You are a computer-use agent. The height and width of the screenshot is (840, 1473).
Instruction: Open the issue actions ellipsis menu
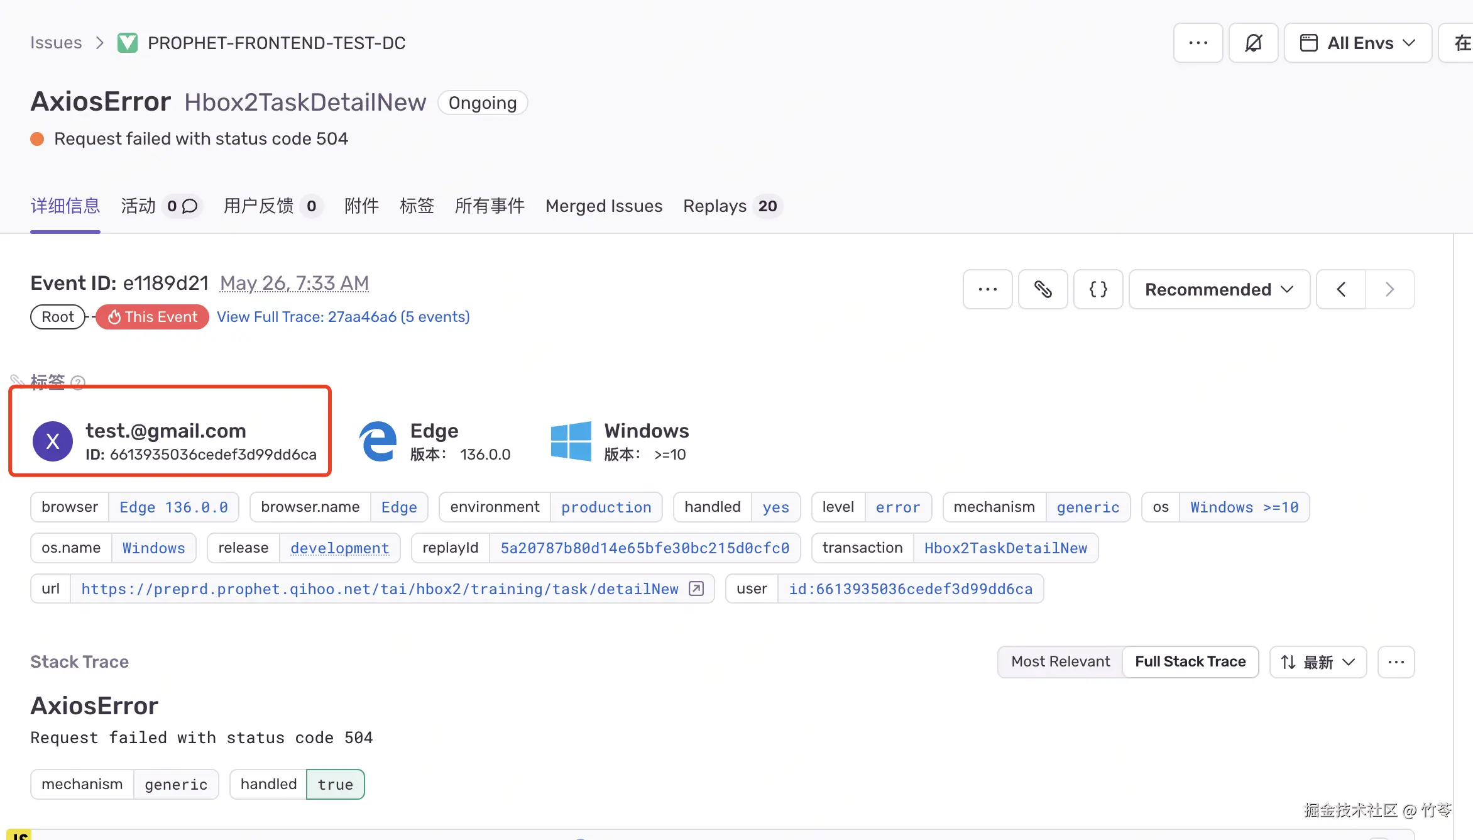coord(1198,43)
